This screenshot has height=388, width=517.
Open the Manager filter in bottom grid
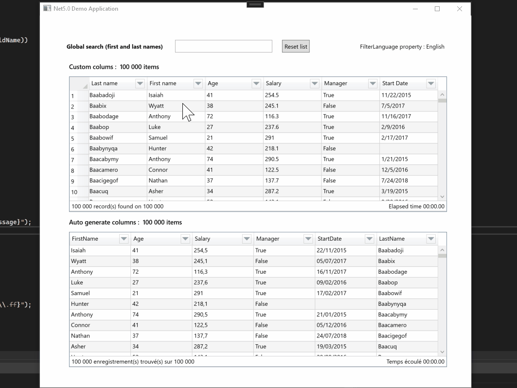(308, 239)
